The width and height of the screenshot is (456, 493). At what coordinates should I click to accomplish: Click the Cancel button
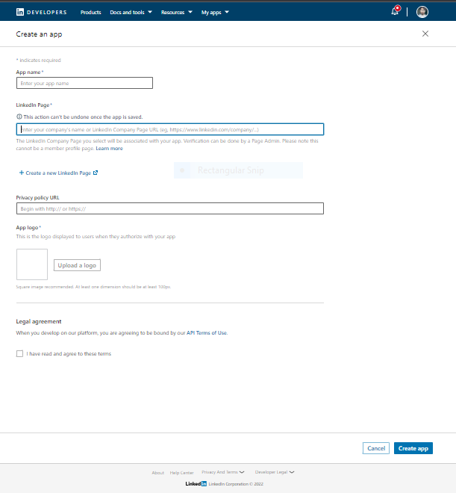point(376,448)
